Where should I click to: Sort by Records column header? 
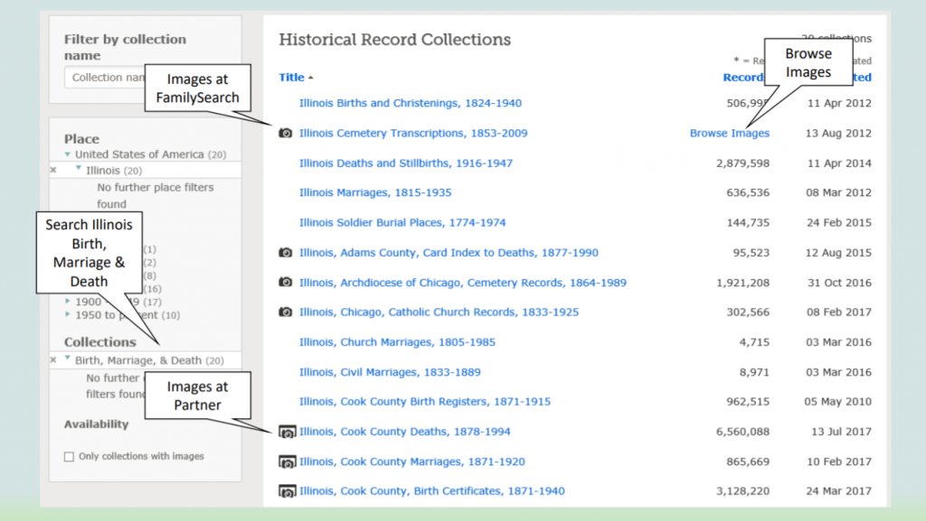(743, 78)
